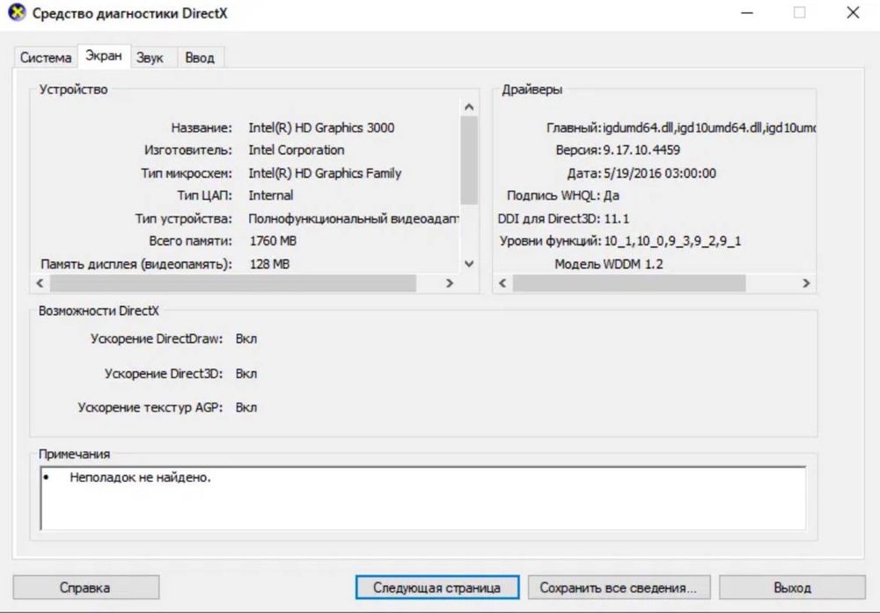Click the horizontal scrollbar thumb in the Драйверы panel
This screenshot has width=880, height=613.
(x=629, y=283)
